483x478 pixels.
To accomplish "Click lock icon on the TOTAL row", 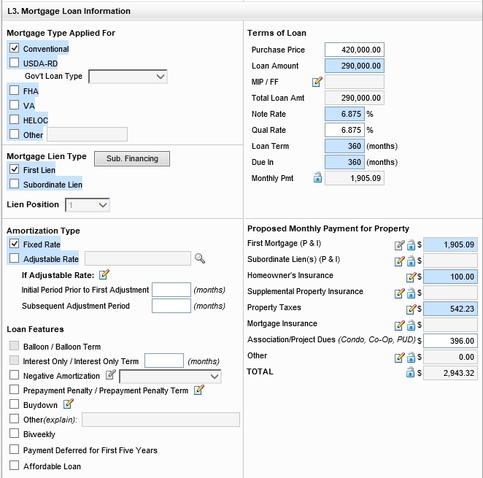I will click(411, 373).
